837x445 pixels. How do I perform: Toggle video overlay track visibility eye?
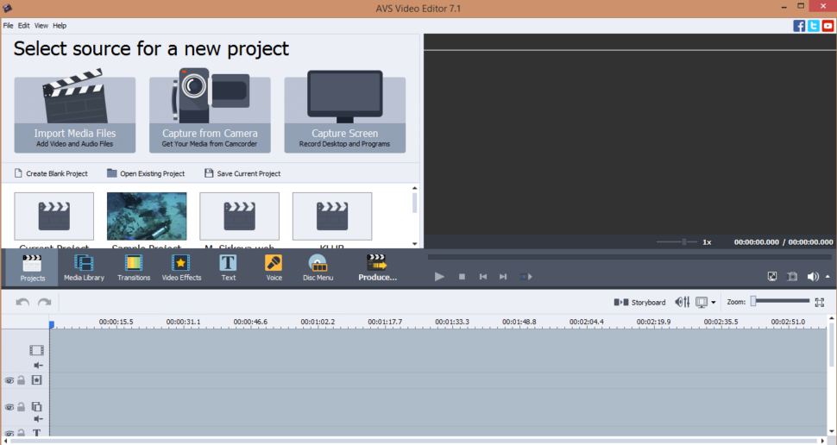pos(9,407)
